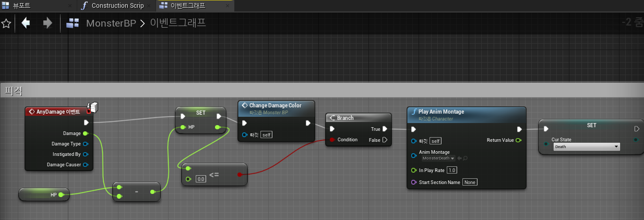Click the Anim Montage input pin

414,155
